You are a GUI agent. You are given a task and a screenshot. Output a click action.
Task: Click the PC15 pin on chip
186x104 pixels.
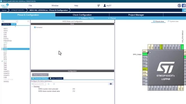145,60
